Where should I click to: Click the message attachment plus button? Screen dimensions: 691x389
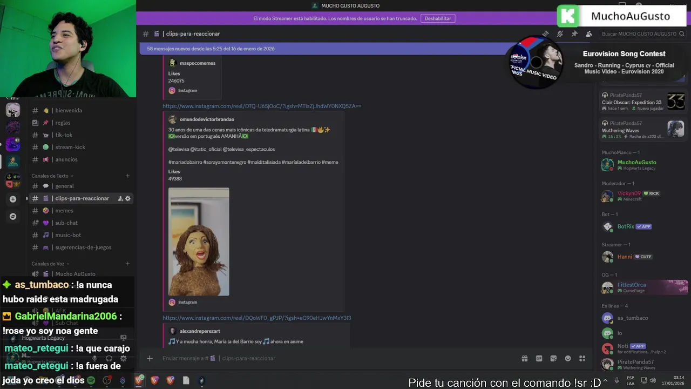point(150,358)
